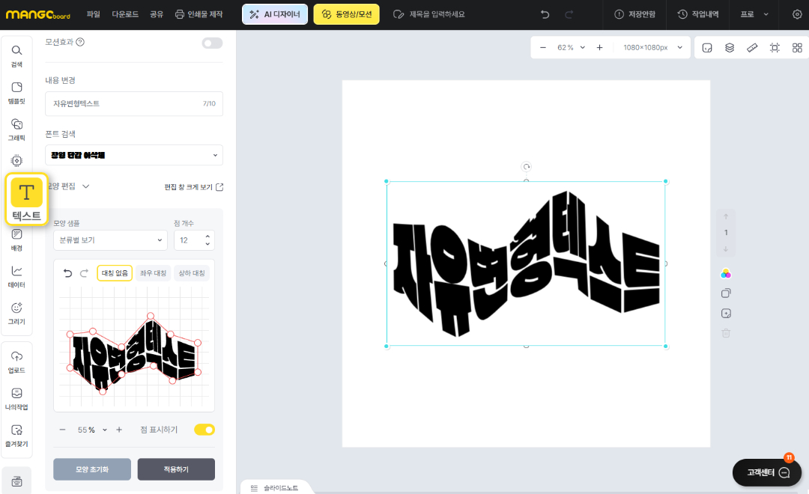Click the 적용하기 button
The image size is (809, 494).
click(176, 469)
